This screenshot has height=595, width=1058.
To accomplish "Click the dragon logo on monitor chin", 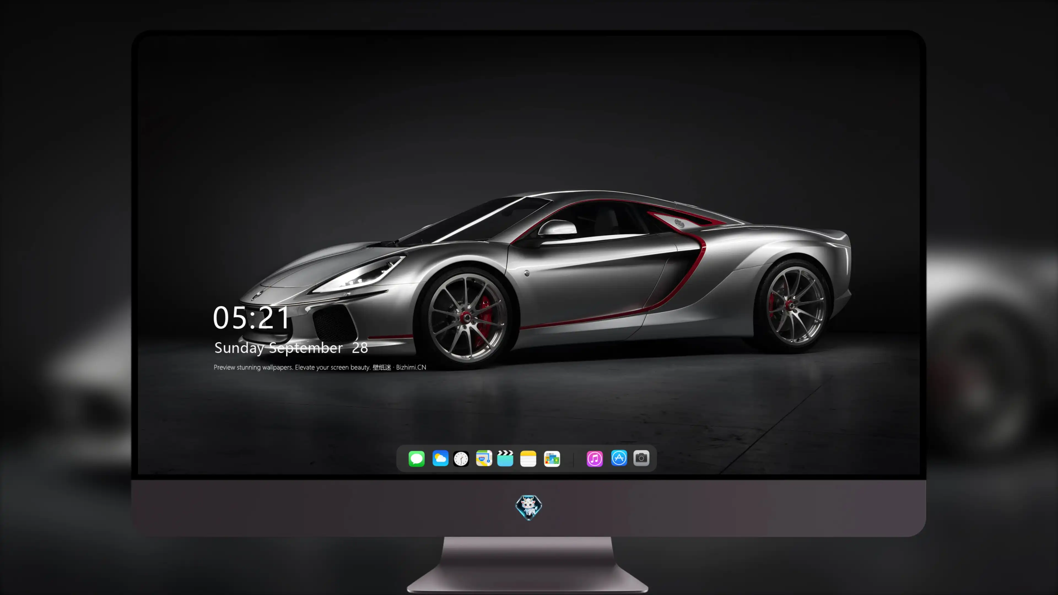I will 529,507.
